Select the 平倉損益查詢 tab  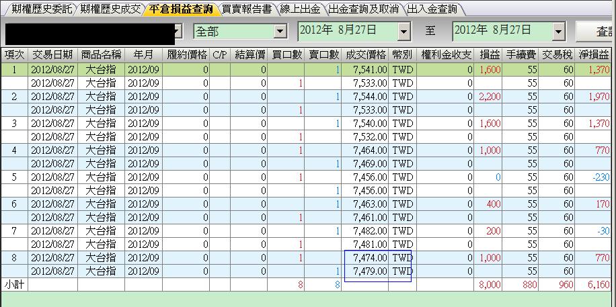(x=180, y=9)
